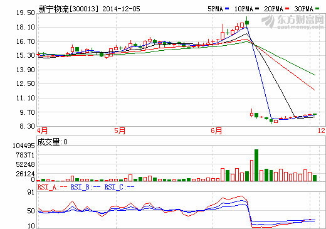Click the 50 RSI axis label
The image size is (326, 229).
point(31,211)
